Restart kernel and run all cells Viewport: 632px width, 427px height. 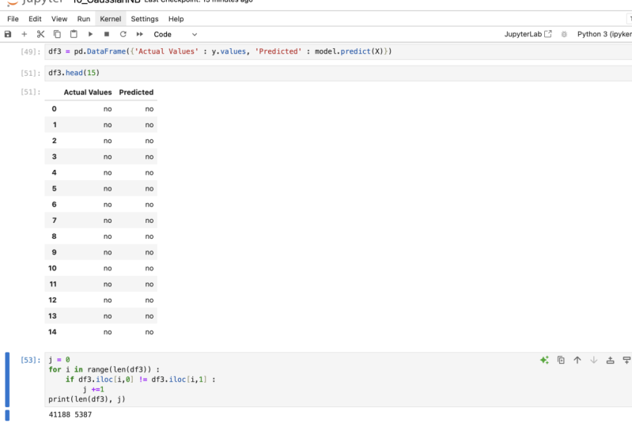[x=139, y=34]
